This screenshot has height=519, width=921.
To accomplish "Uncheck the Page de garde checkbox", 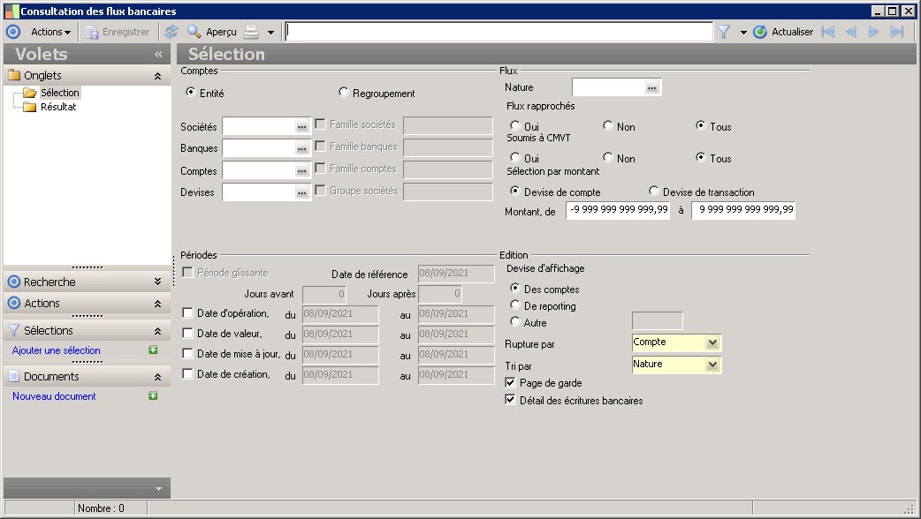I will 510,383.
